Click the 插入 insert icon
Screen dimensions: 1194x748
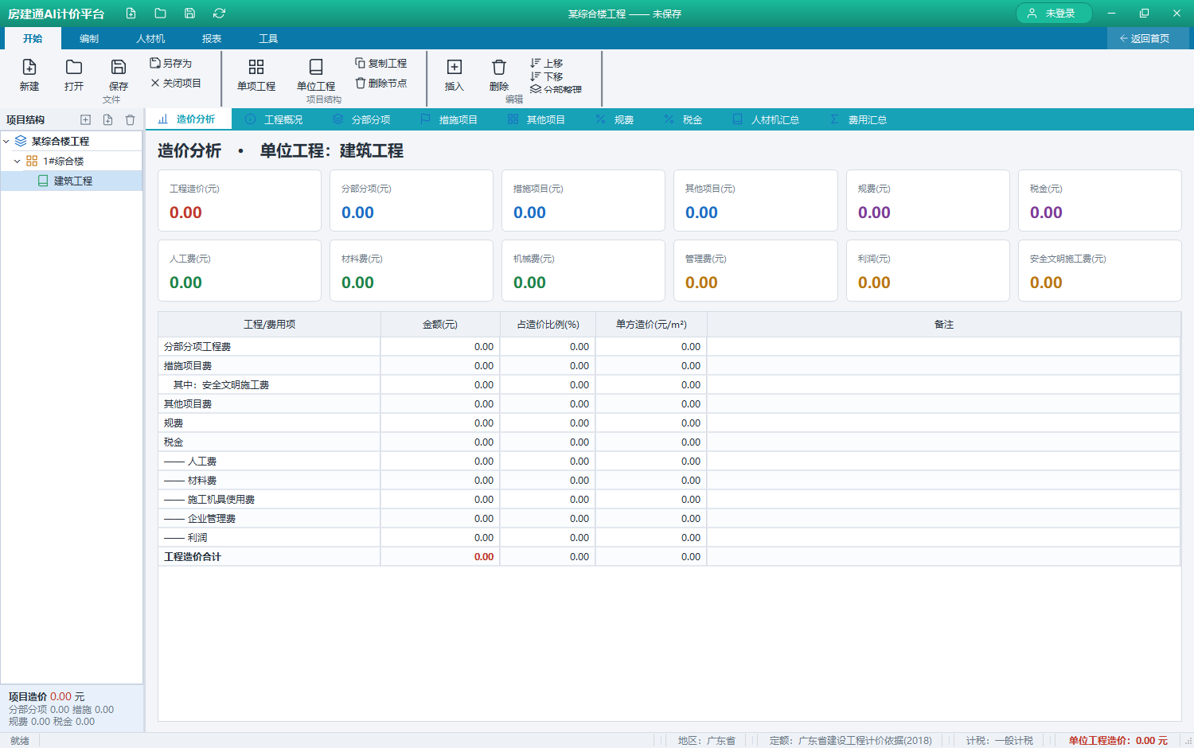(x=455, y=68)
